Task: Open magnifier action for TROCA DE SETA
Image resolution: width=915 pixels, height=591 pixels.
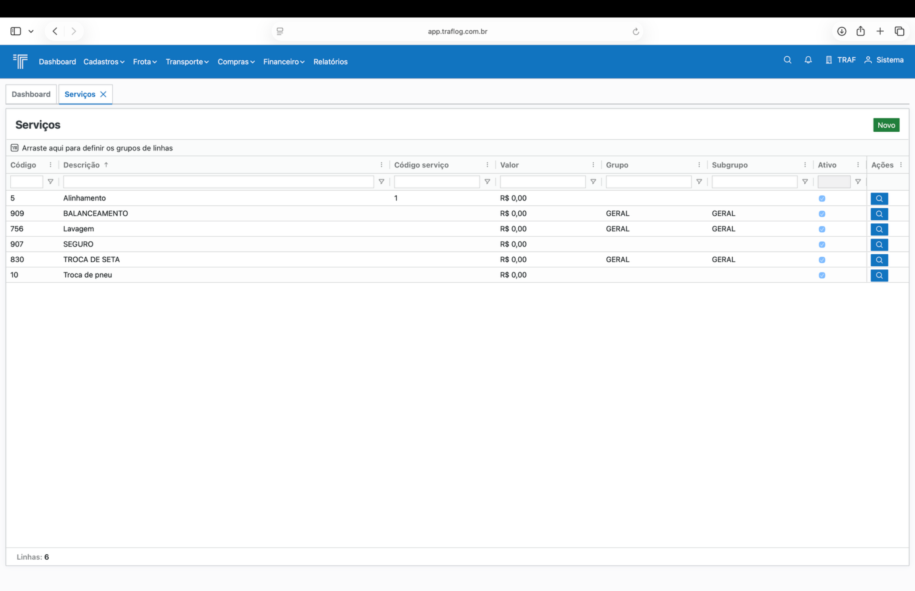Action: [x=879, y=260]
